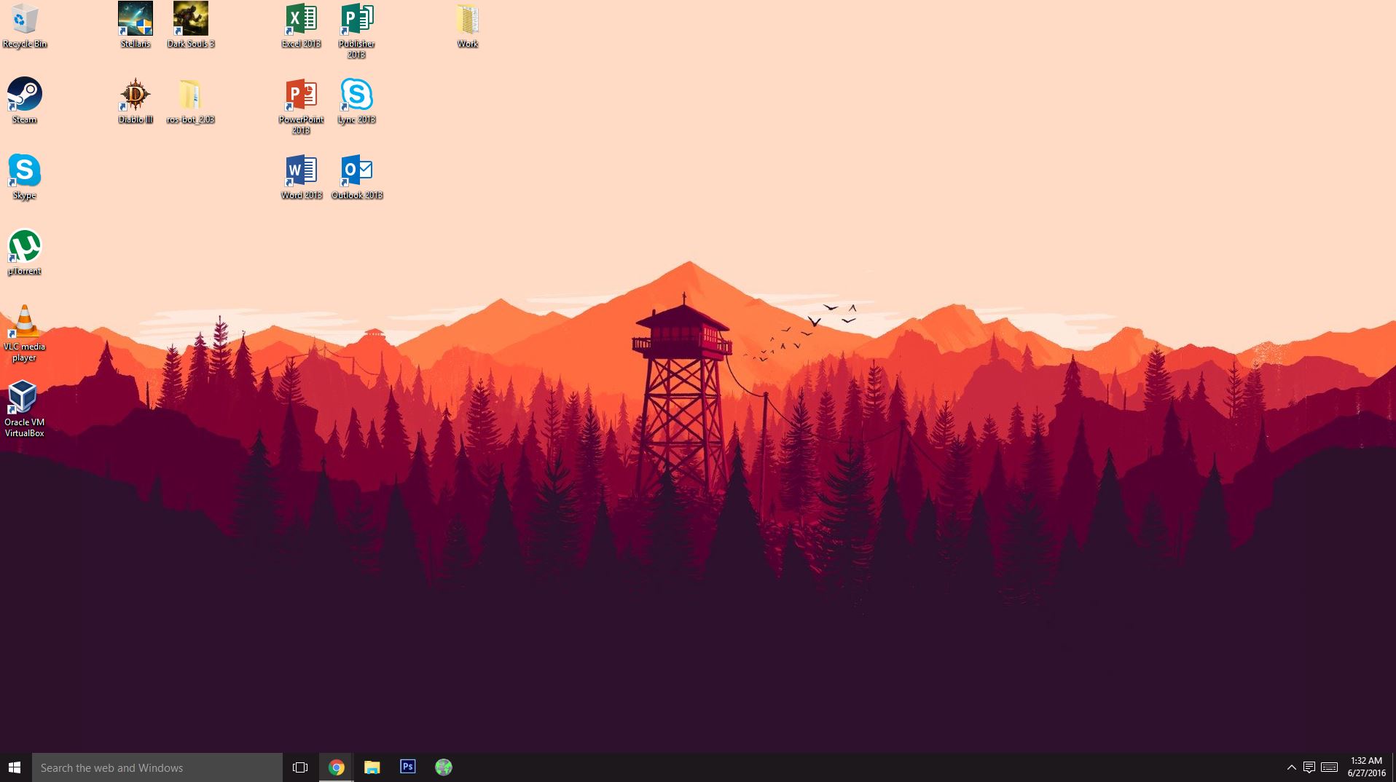Open the Action Center notifications

click(x=1309, y=767)
